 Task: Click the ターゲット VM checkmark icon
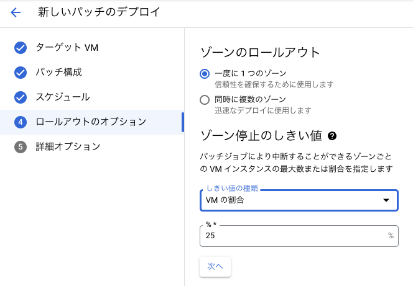(x=20, y=48)
